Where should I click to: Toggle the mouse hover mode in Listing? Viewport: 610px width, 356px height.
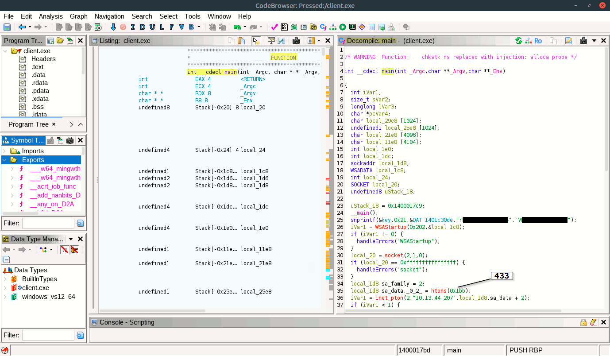tap(255, 41)
